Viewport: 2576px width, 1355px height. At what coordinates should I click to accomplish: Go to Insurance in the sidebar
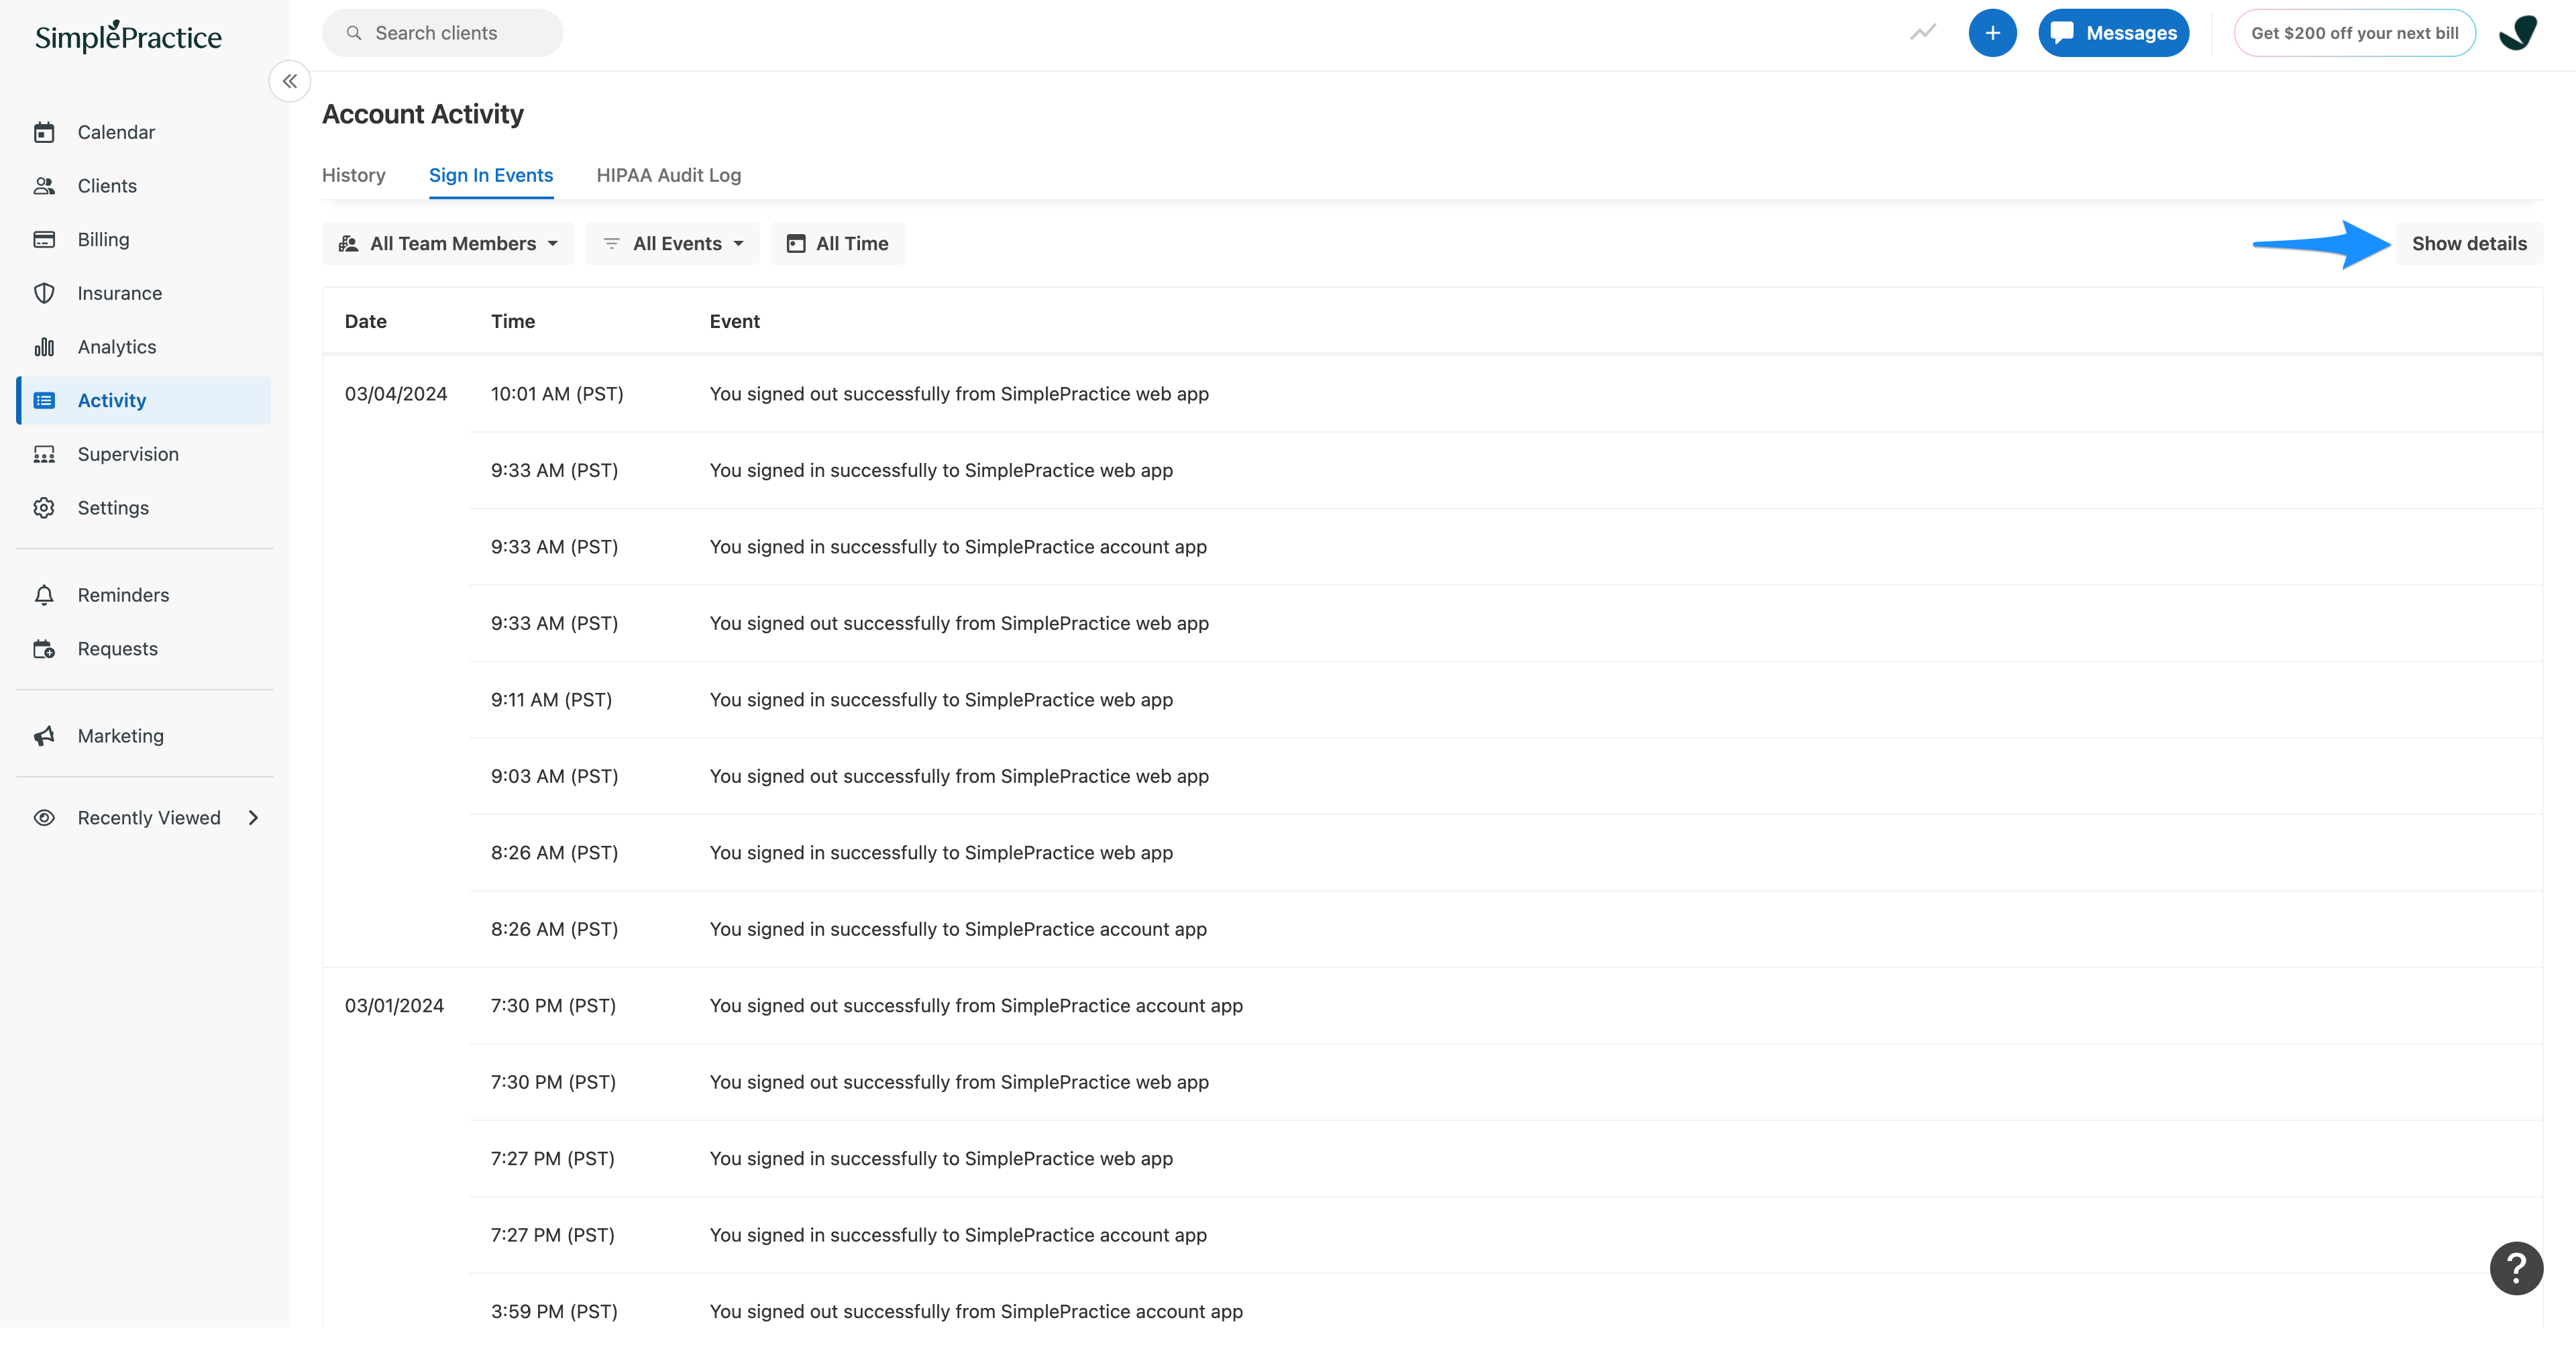coord(120,293)
